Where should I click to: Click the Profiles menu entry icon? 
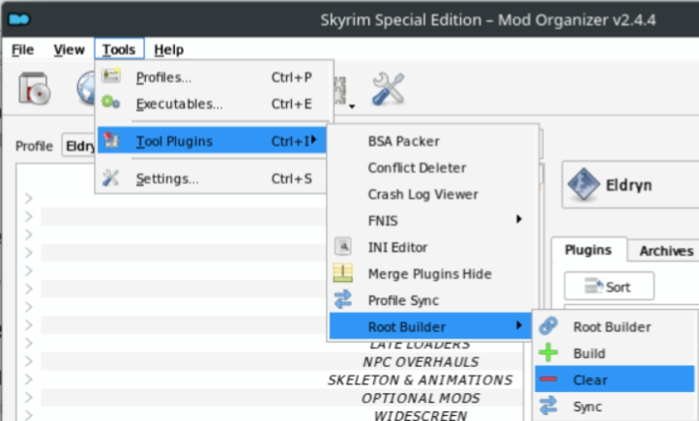click(x=111, y=76)
